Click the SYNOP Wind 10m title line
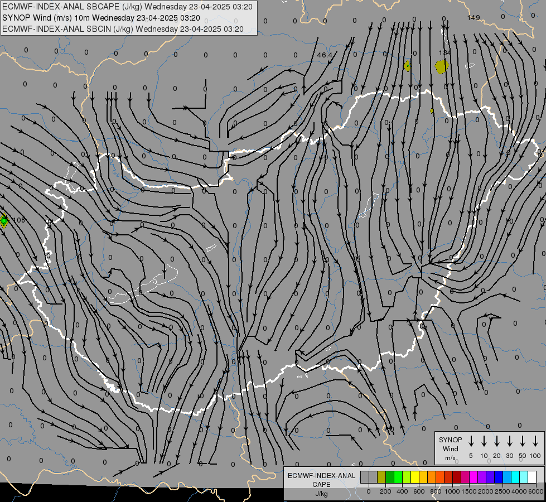546x502 pixels. (x=101, y=18)
